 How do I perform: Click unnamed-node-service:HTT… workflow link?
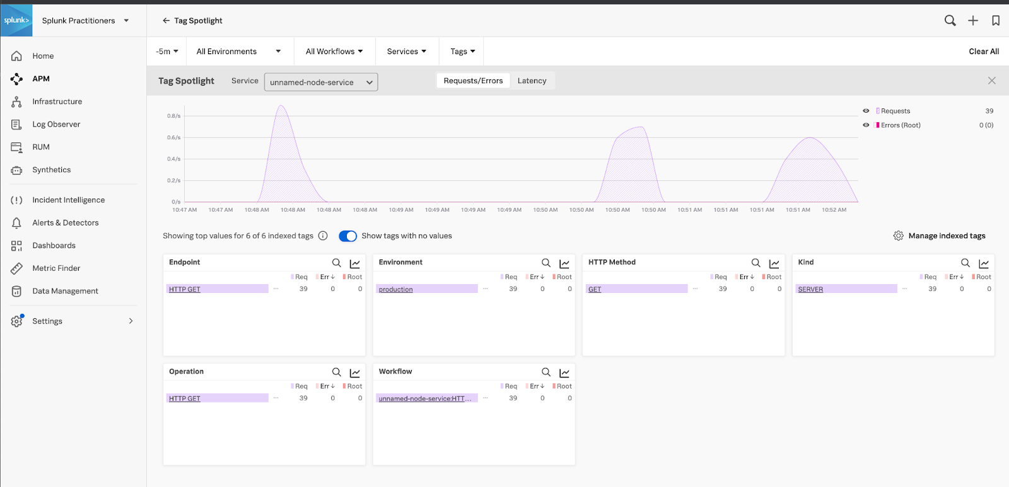[425, 399]
